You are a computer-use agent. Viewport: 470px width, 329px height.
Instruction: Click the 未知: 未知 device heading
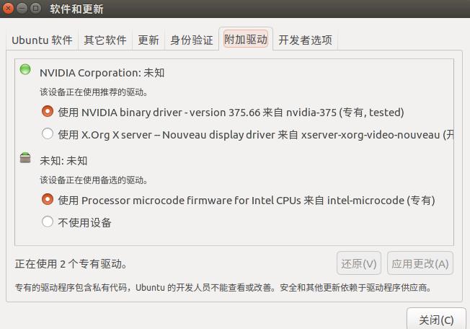63,161
